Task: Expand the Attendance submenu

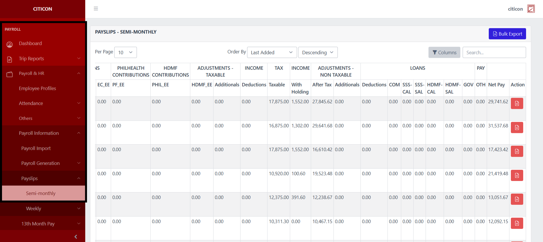Action: click(79, 103)
